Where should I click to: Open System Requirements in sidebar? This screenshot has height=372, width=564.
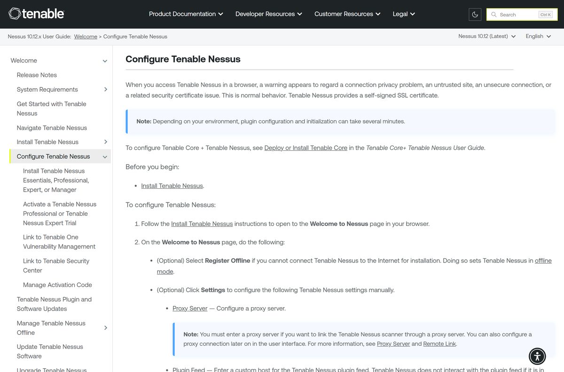click(47, 90)
